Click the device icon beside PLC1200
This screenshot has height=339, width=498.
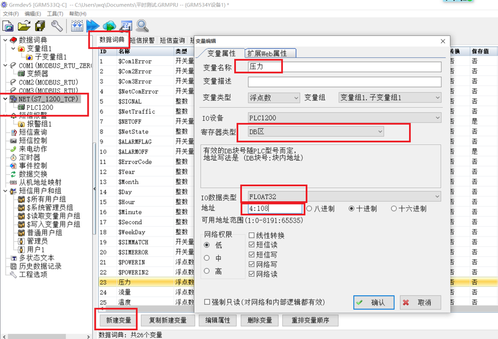point(21,108)
